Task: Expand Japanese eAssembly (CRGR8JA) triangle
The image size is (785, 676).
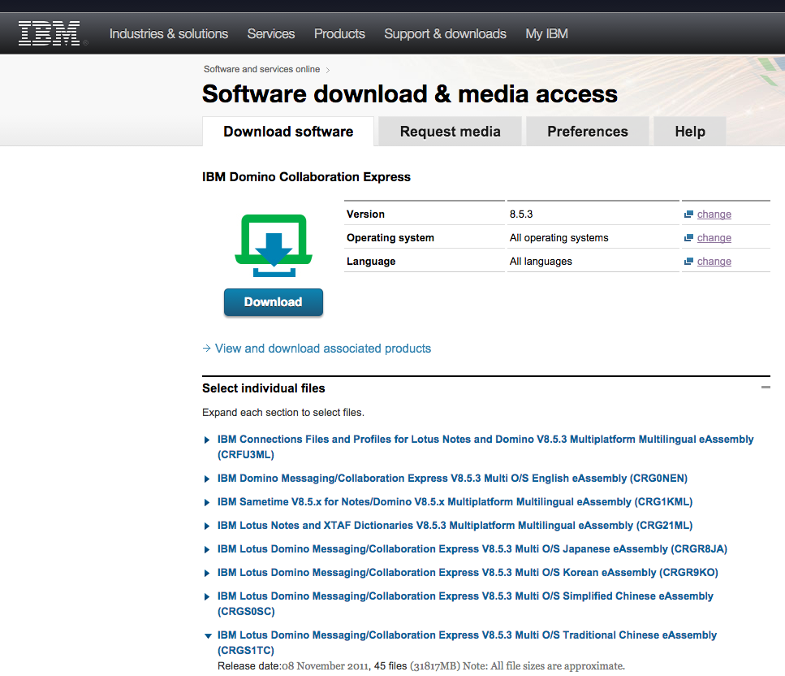Action: pyautogui.click(x=207, y=550)
